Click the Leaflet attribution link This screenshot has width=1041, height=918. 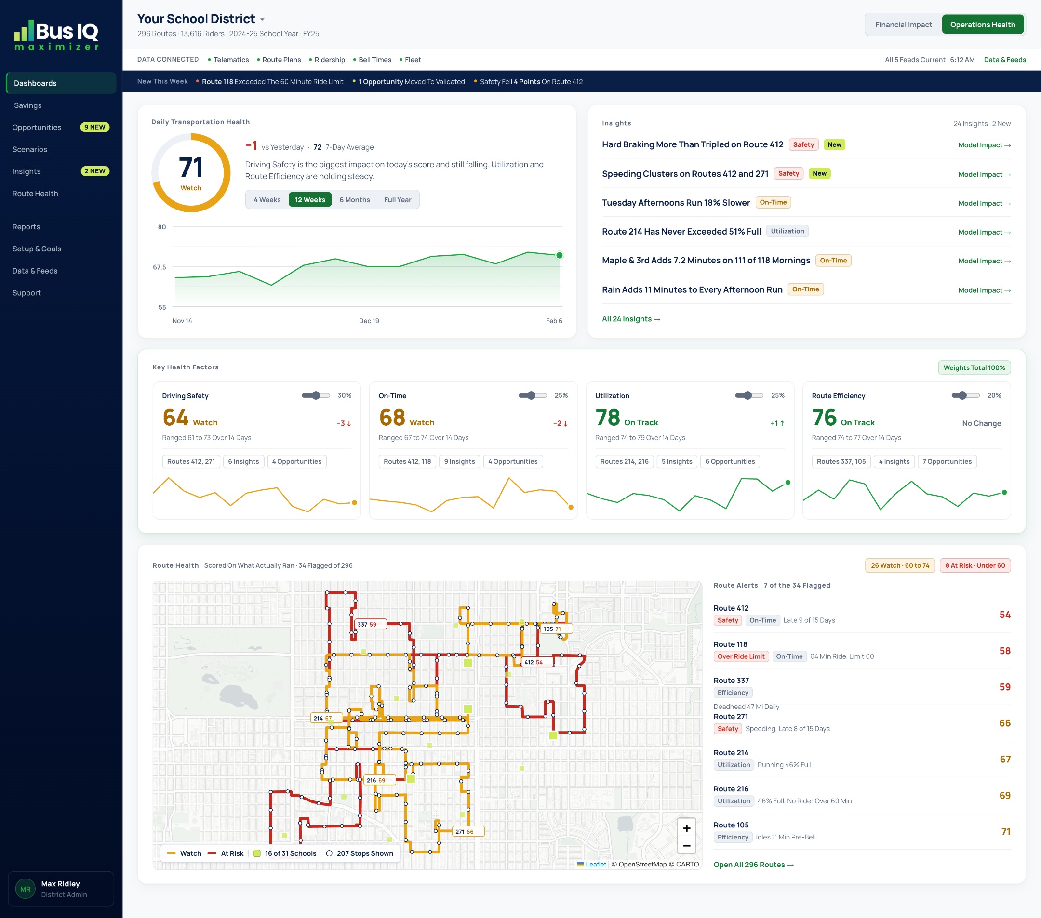pos(591,864)
